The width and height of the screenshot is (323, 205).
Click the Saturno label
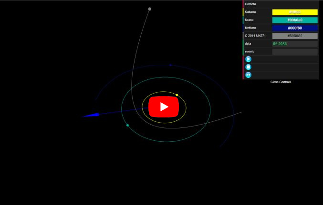(x=250, y=12)
